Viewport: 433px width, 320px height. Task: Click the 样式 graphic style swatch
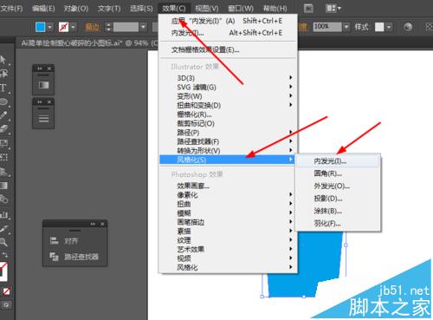pyautogui.click(x=379, y=27)
